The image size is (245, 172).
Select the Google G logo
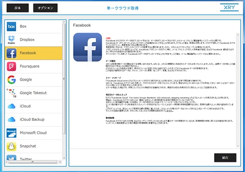11,80
